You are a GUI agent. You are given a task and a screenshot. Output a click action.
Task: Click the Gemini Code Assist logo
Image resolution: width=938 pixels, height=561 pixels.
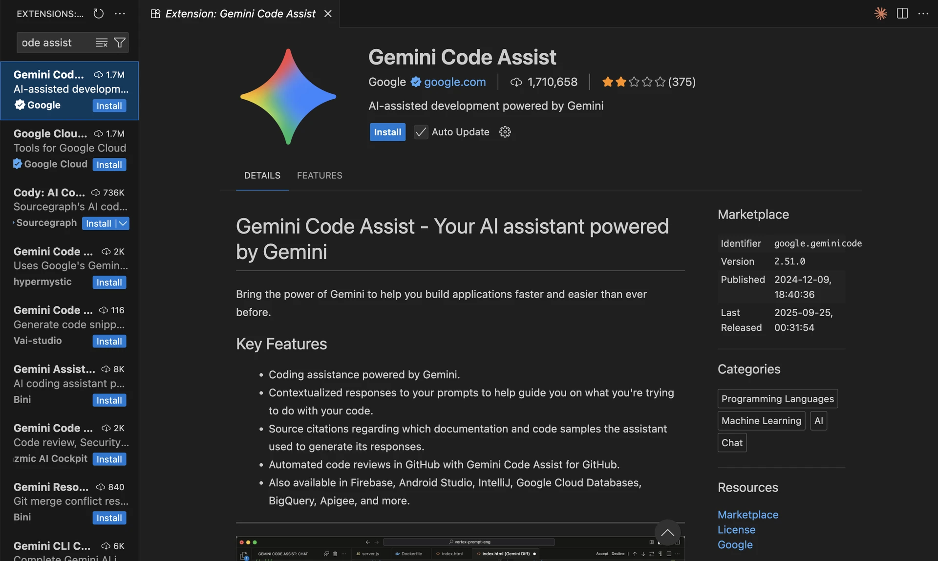click(x=288, y=96)
